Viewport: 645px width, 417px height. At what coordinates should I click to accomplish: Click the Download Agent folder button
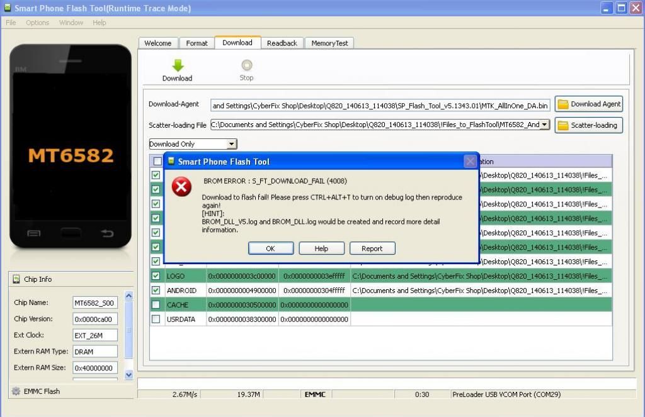pyautogui.click(x=589, y=104)
